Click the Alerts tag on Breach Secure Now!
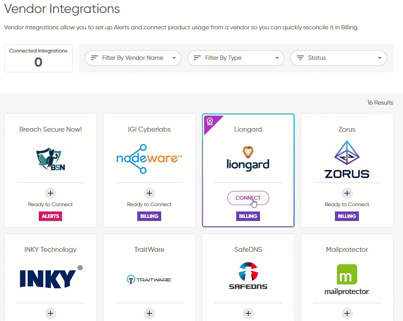 tap(50, 216)
